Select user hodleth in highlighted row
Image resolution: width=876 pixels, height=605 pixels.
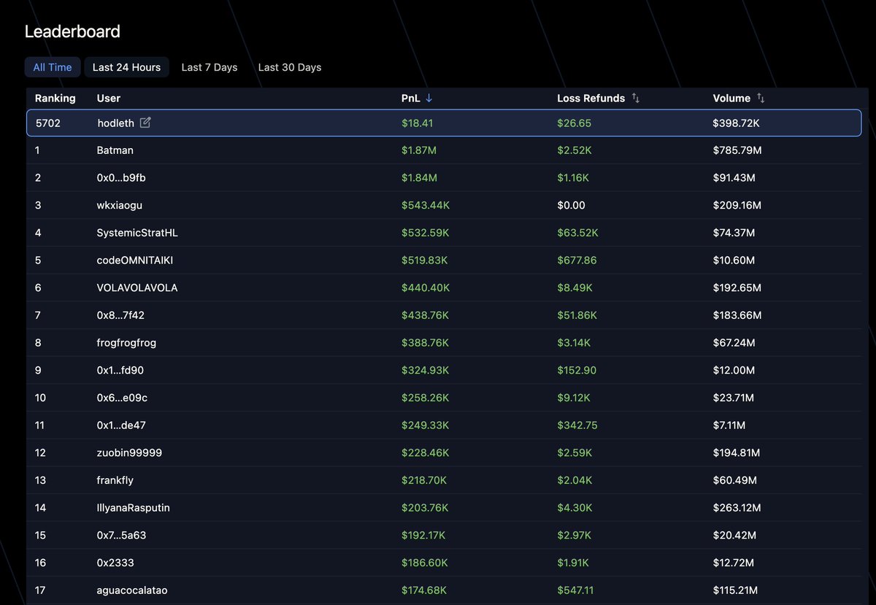coord(116,123)
